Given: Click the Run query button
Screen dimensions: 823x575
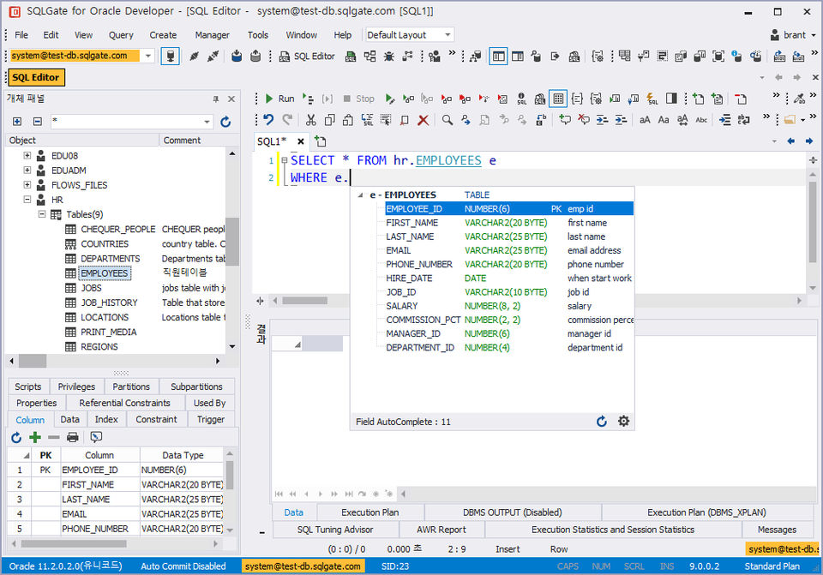Looking at the screenshot, I should pyautogui.click(x=279, y=99).
